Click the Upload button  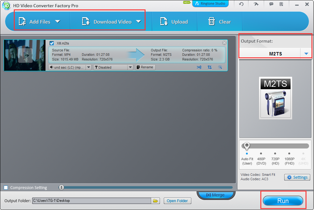(x=174, y=22)
